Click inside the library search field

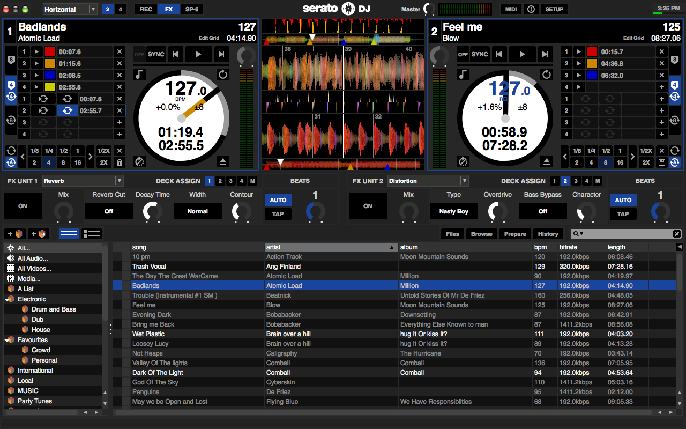pyautogui.click(x=622, y=234)
